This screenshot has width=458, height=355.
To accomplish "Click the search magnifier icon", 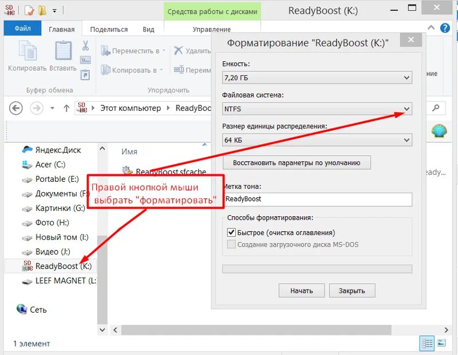I will point(436,108).
